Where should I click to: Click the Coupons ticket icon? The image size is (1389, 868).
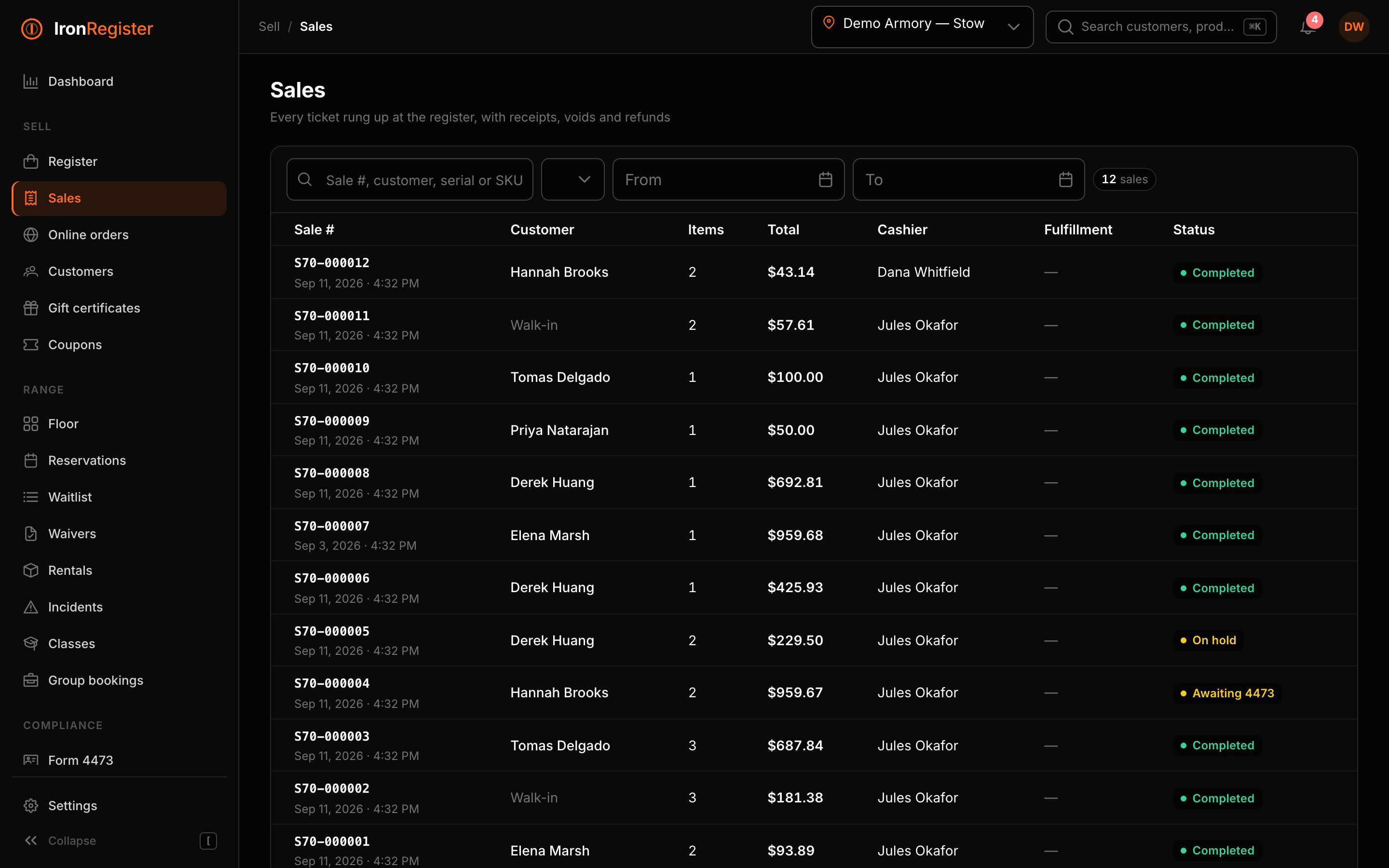coord(31,344)
